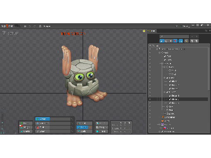The width and height of the screenshot is (211, 158).
Task: Click the yellow key icon in tree toolbar
Action: 186,41
